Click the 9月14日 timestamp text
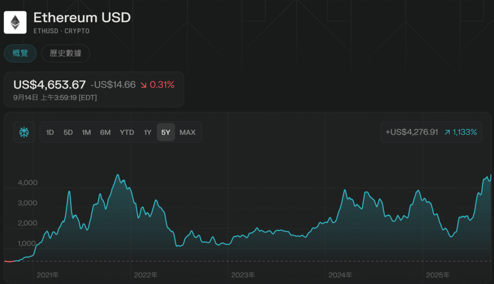Screen dimensions: 494x284 click(x=55, y=98)
